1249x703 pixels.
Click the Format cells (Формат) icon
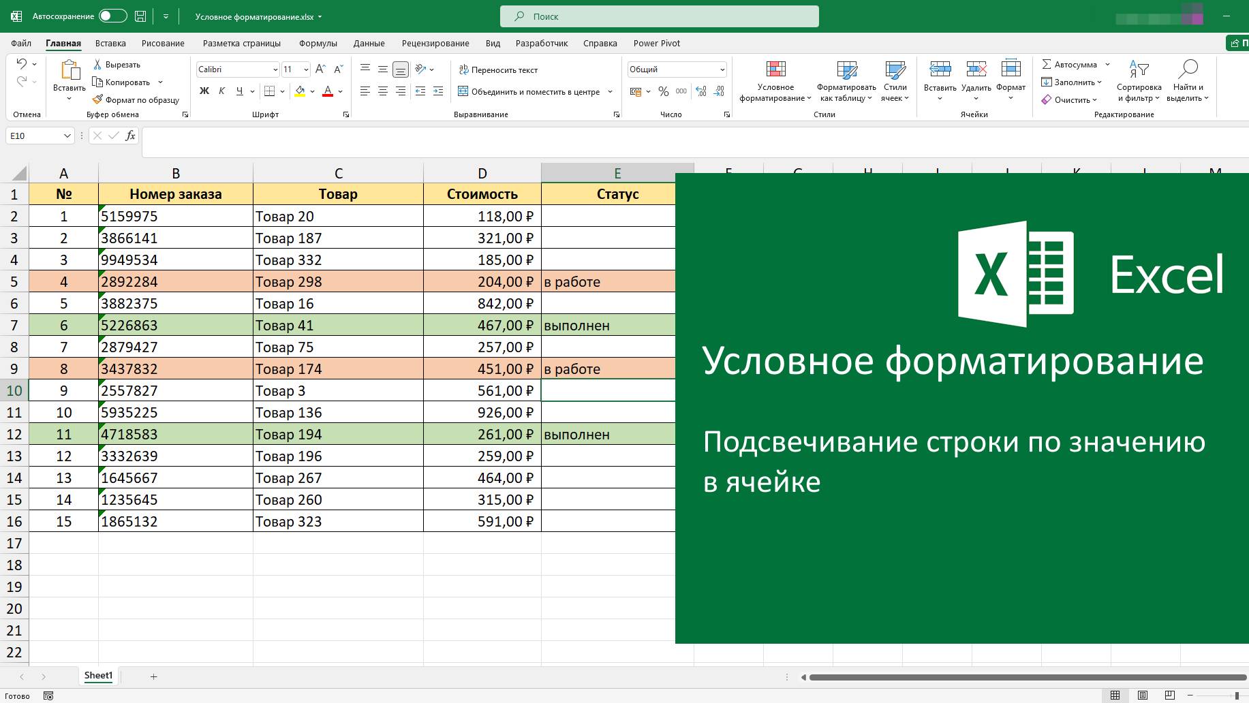coord(1011,69)
